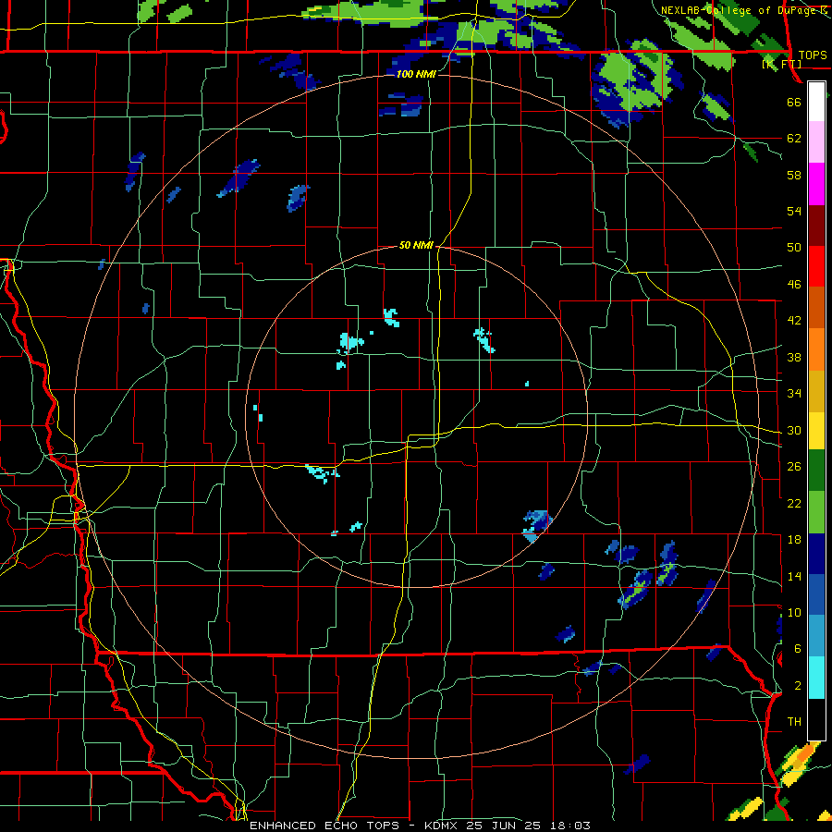Select the legend value 14

tap(794, 576)
